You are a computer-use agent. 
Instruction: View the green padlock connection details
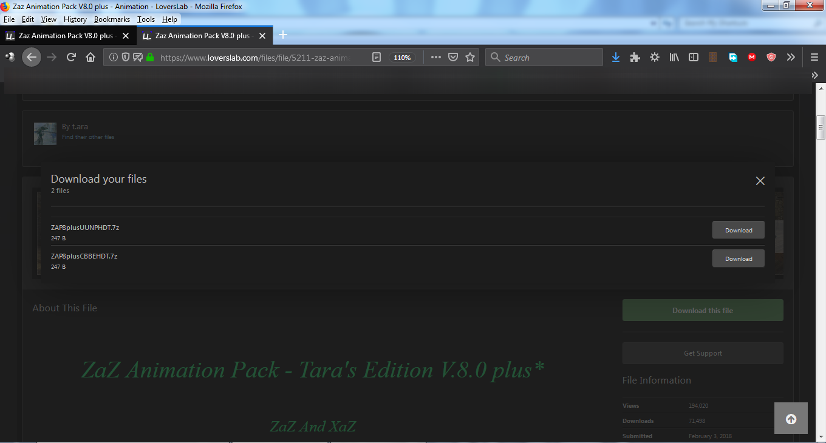pos(149,58)
